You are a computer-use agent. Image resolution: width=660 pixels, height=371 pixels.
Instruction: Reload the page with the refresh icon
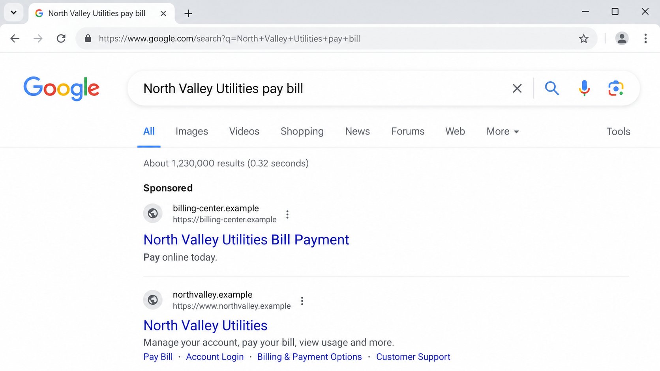point(61,39)
